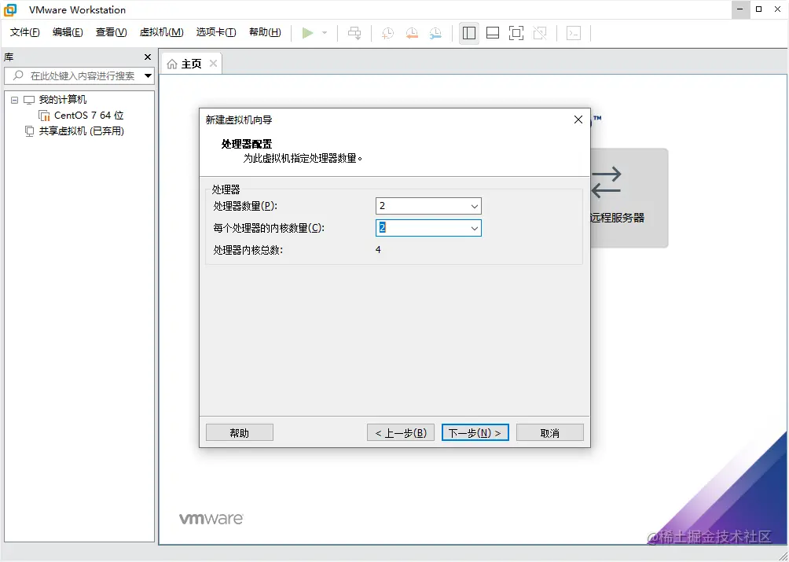Image resolution: width=789 pixels, height=562 pixels.
Task: Close the 新建虚拟机向导 dialog
Action: click(578, 119)
